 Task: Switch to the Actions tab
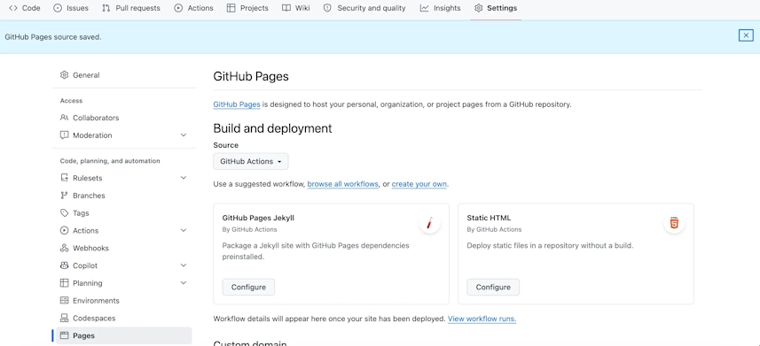pyautogui.click(x=193, y=8)
